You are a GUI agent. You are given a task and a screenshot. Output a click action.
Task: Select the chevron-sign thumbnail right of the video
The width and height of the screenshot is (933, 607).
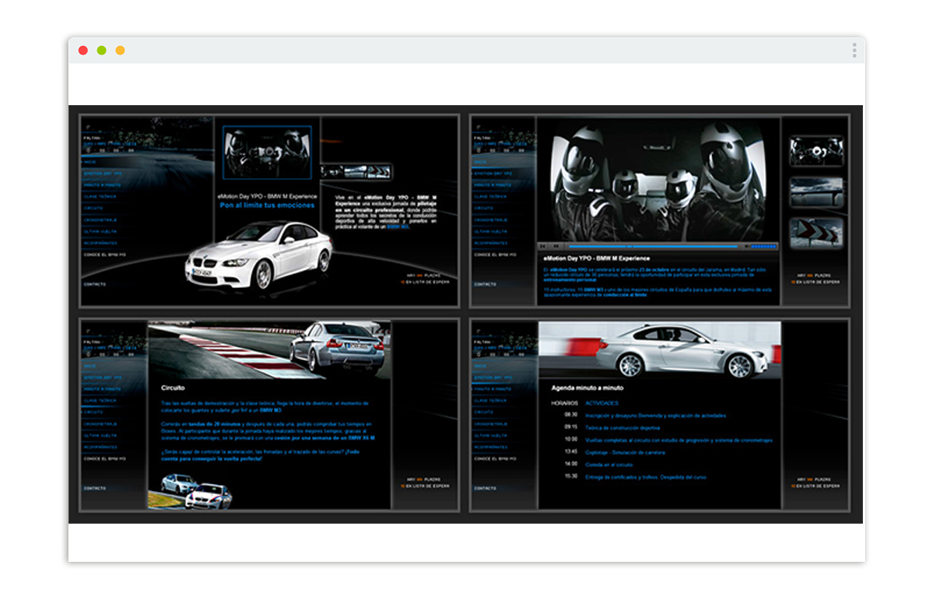click(x=815, y=233)
